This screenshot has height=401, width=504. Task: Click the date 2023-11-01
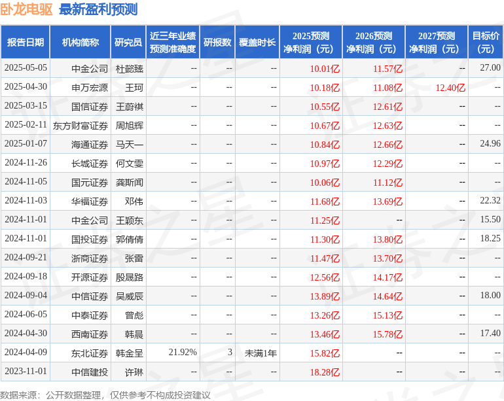pos(26,371)
